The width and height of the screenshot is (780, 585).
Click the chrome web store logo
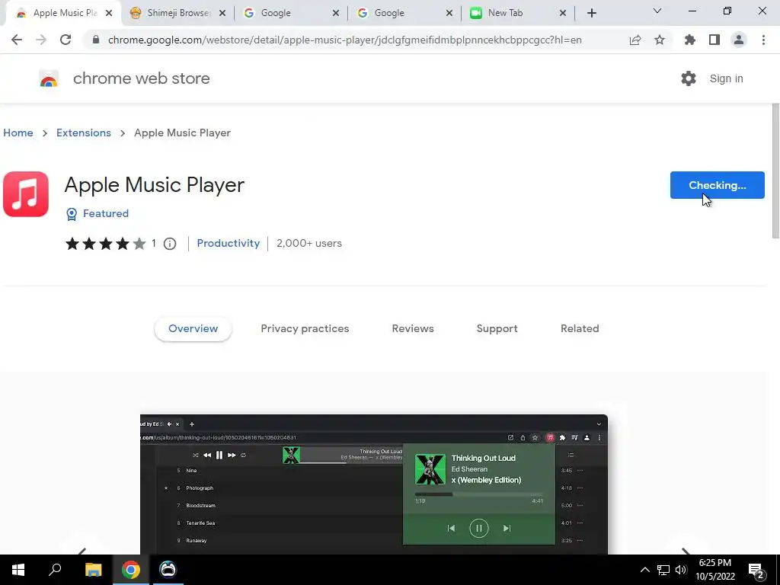click(49, 78)
